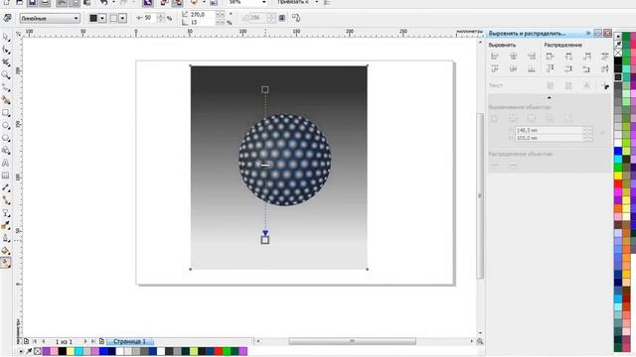The height and width of the screenshot is (357, 636).
Task: Click the Edit Fill icon on the property bar
Action: point(7,18)
